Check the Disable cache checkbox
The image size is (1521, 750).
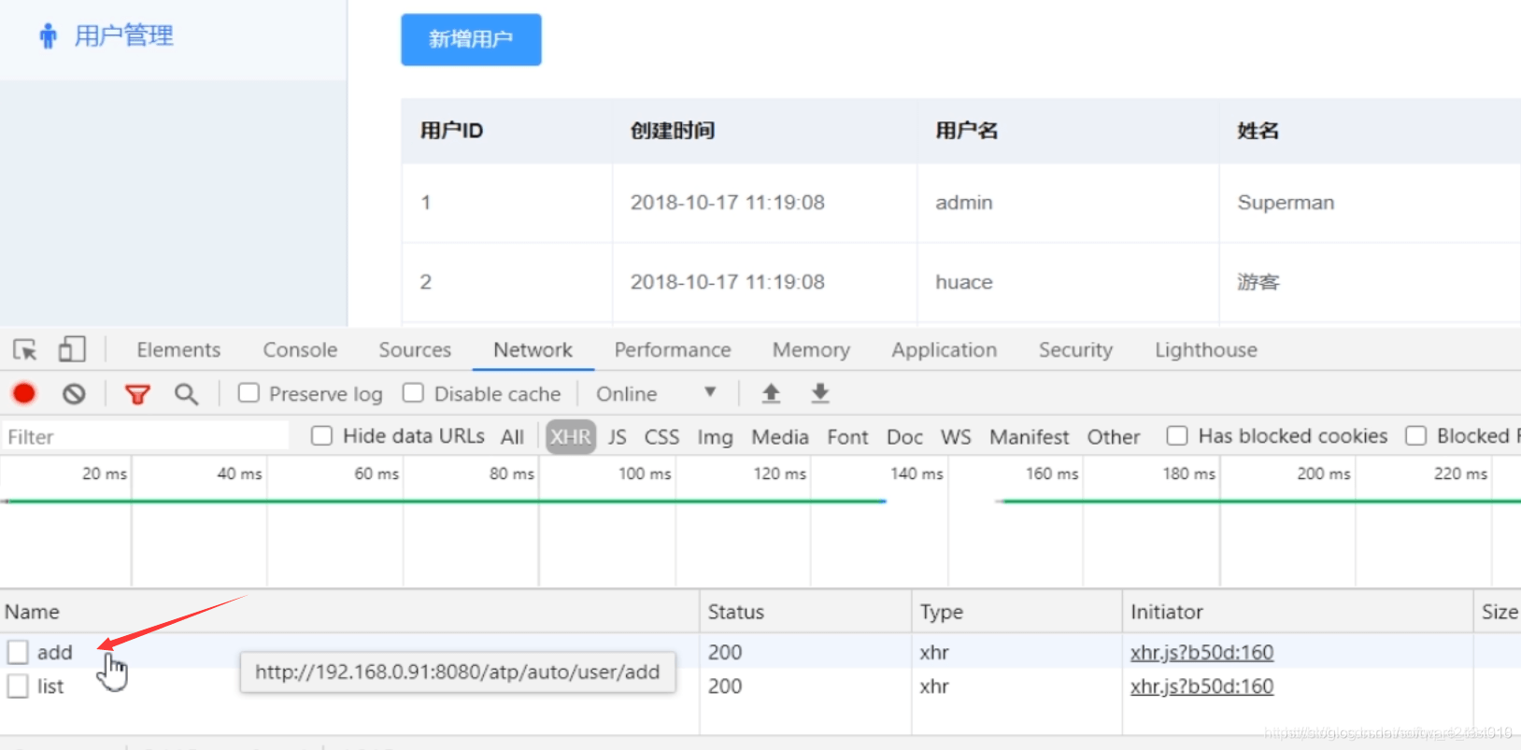pos(413,393)
